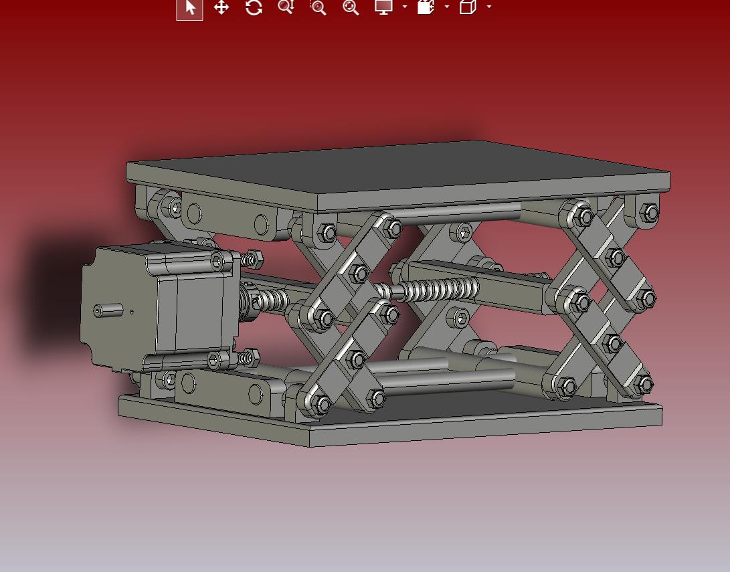Click the top-right hex nut on the scissor arm
This screenshot has width=730, height=572.
(648, 213)
